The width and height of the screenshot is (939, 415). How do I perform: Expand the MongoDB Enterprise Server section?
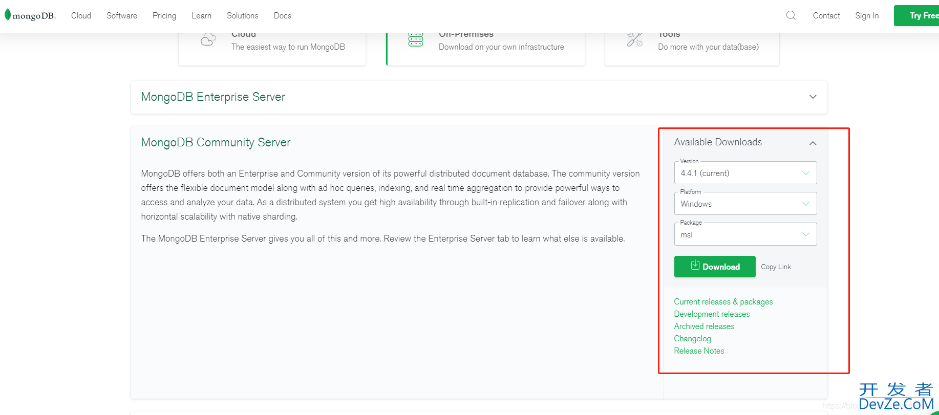point(813,97)
